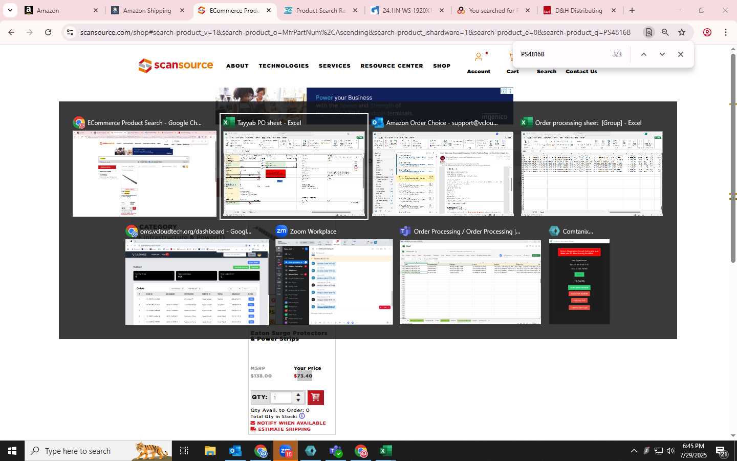The height and width of the screenshot is (461, 737).
Task: Open the notification center icon
Action: [722, 451]
